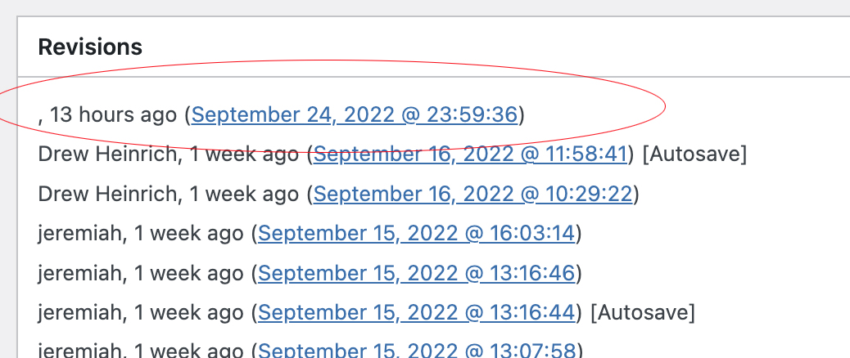Click the Autosave label after the 13:16:44 revision

click(x=642, y=311)
